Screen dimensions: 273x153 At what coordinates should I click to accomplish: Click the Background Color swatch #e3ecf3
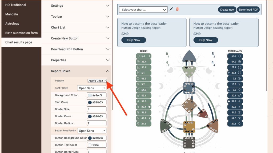click(x=90, y=95)
